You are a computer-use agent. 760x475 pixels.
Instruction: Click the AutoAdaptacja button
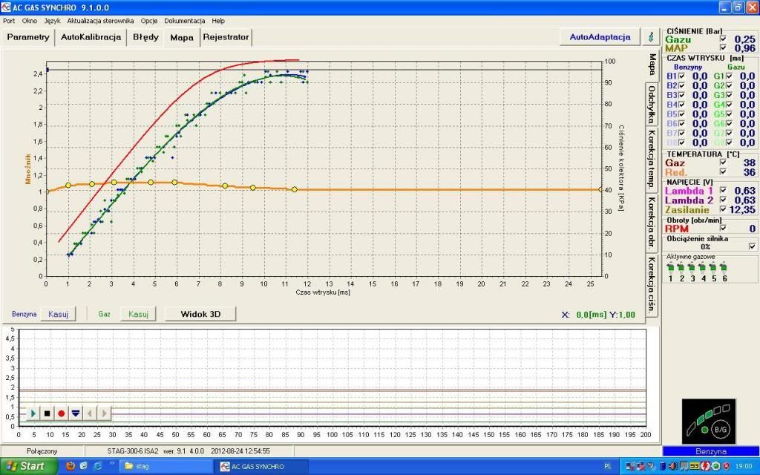coord(600,36)
